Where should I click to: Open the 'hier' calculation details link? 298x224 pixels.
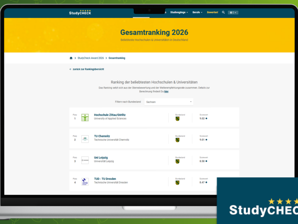pos(166,91)
